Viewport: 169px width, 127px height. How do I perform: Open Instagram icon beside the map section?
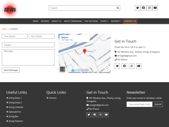click(131, 66)
